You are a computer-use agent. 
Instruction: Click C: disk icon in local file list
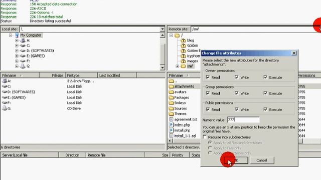tap(5, 86)
